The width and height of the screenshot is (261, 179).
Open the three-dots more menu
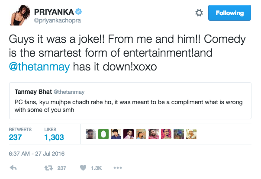pyautogui.click(x=118, y=168)
